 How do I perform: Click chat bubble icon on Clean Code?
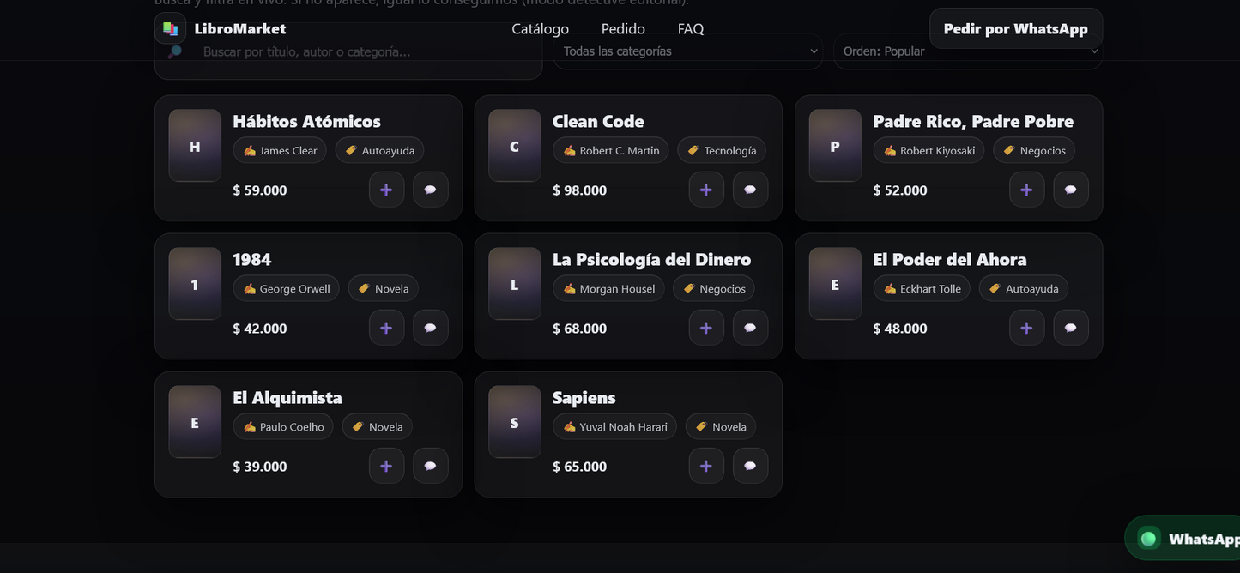tap(750, 190)
